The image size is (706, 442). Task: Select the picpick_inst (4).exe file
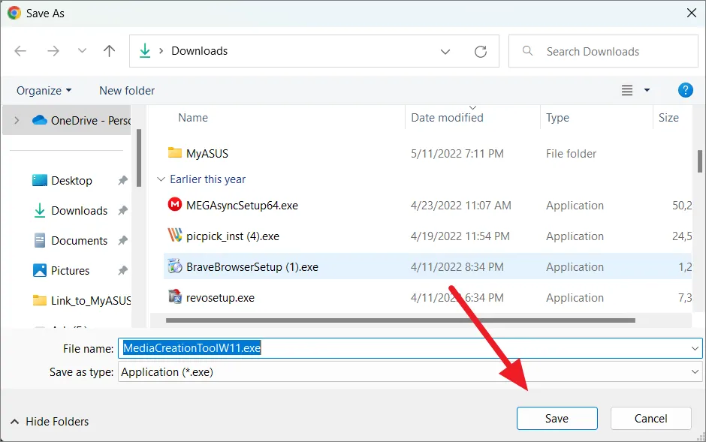point(232,236)
